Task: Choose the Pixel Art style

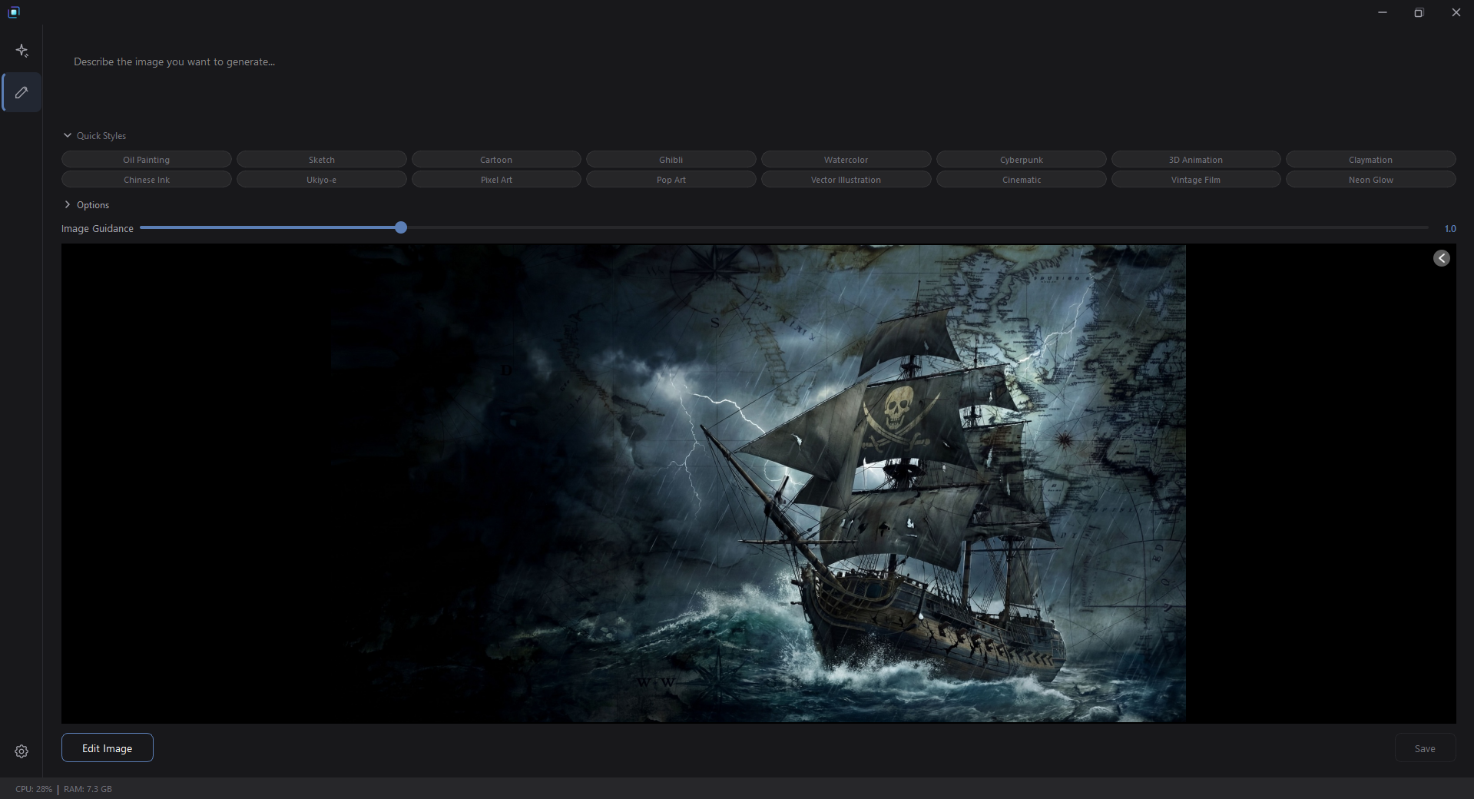Action: tap(496, 180)
